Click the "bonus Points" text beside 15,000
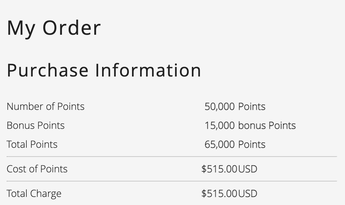 (267, 125)
